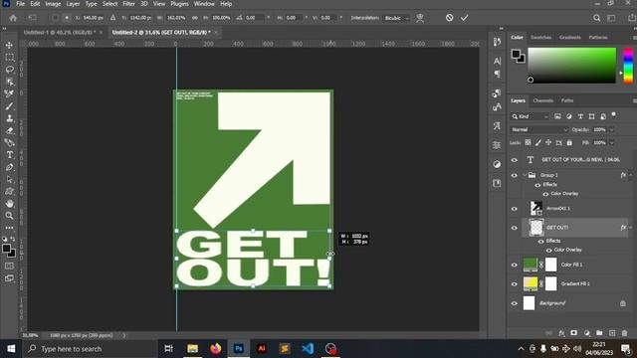Viewport: 637px width, 358px height.
Task: Switch to the Swatches tab
Action: coord(541,38)
